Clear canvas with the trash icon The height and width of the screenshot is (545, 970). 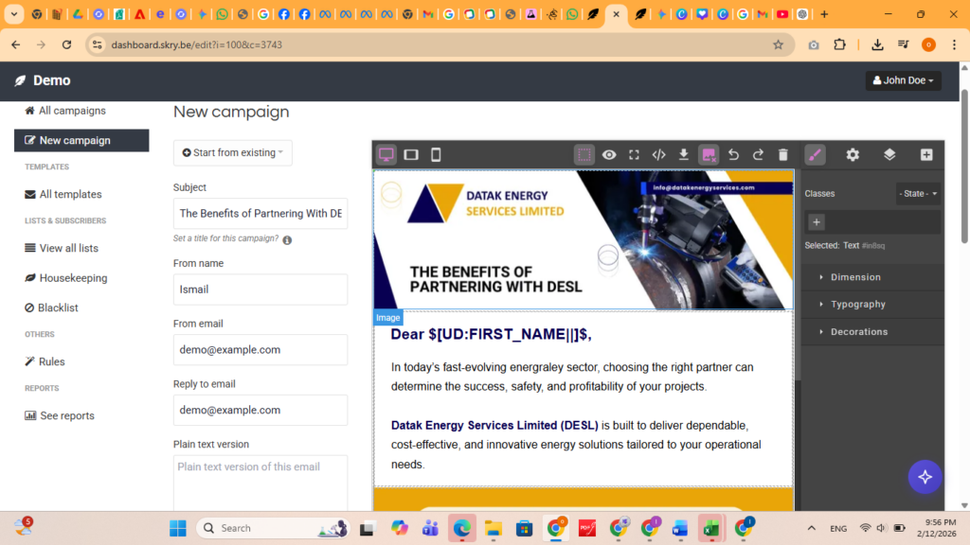pos(783,154)
